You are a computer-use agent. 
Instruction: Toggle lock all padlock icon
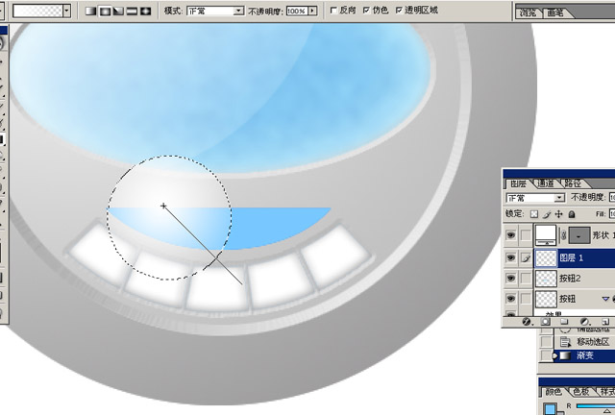(572, 214)
